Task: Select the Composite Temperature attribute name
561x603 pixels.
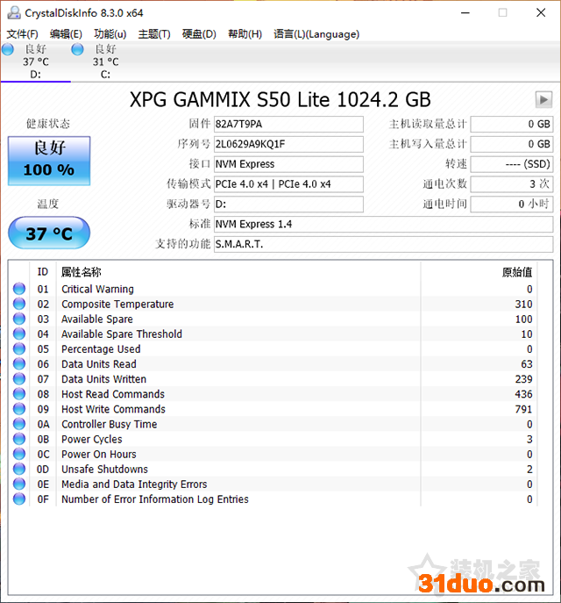Action: (117, 304)
